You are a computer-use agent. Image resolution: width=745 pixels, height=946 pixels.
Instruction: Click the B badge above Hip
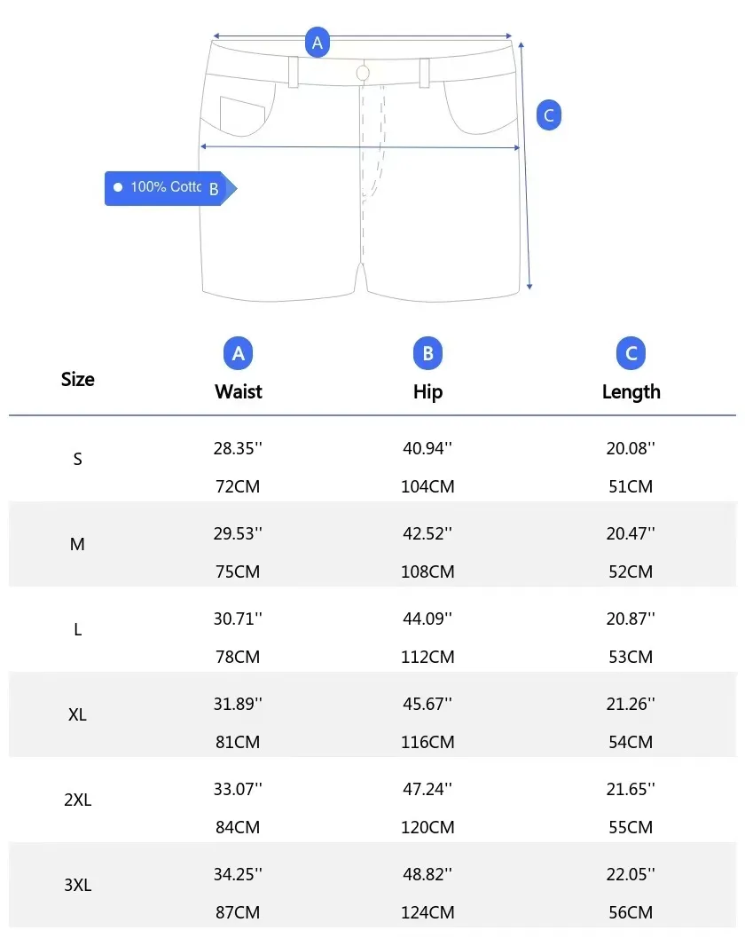pyautogui.click(x=427, y=353)
